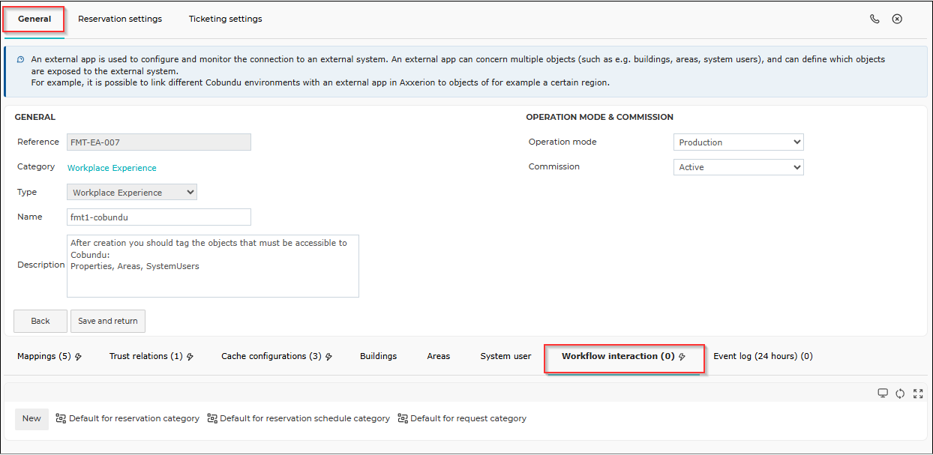933x455 pixels.
Task: Click the Back button
Action: 40,321
